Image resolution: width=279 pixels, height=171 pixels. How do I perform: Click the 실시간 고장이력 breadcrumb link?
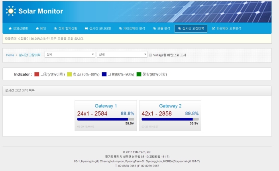(x=29, y=55)
